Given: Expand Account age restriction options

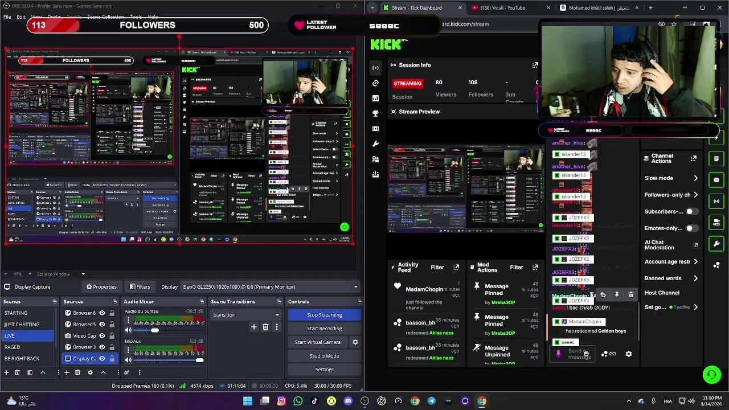Looking at the screenshot, I should pyautogui.click(x=695, y=262).
